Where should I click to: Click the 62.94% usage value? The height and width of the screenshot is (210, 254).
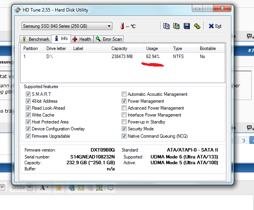point(153,57)
